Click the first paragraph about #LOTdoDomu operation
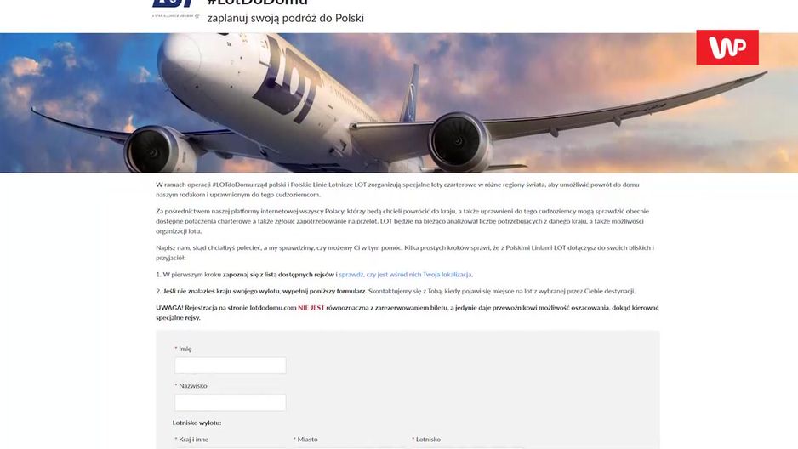Viewport: 798px width, 449px height. [x=397, y=190]
